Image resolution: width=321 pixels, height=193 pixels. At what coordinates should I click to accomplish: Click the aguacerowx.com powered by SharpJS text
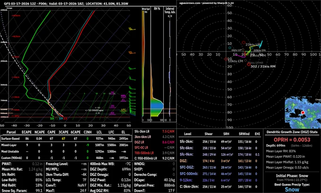(206, 3)
